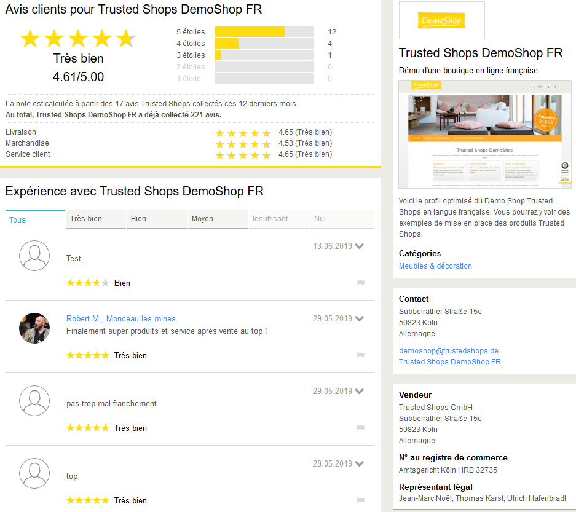Viewport: 576px width, 512px height.
Task: Click the DemoShop logo at top right
Action: point(441,20)
